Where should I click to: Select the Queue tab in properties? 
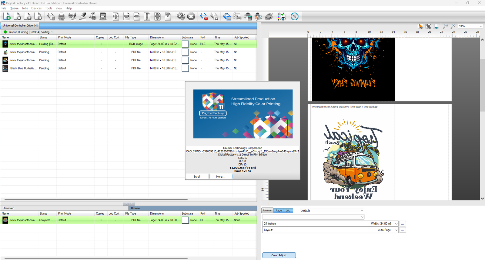[x=267, y=210]
